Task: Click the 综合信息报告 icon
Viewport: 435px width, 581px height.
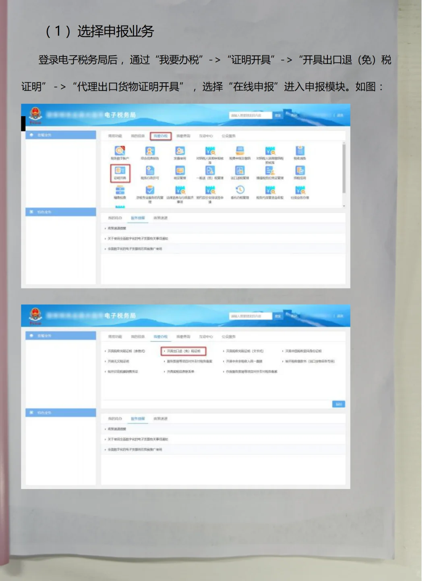Action: tap(149, 152)
